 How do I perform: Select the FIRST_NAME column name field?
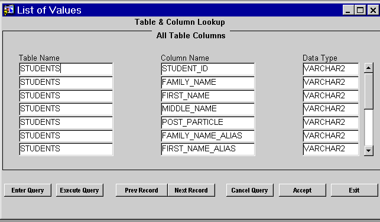tap(207, 95)
